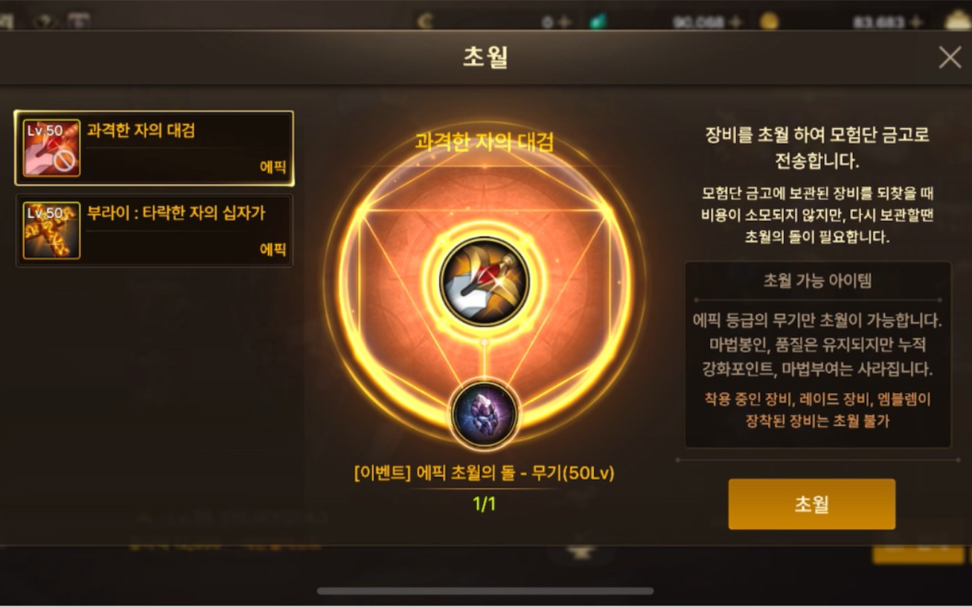Tap the purple transcendence stone icon
This screenshot has height=607, width=972.
tap(485, 412)
